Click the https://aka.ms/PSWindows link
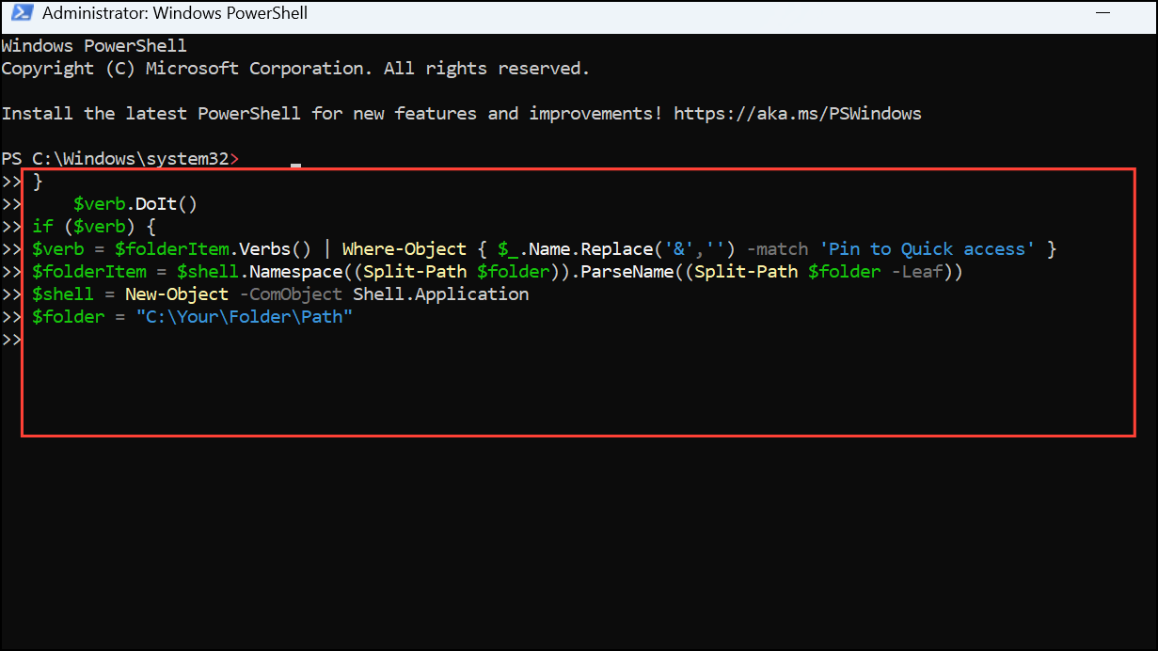The width and height of the screenshot is (1158, 651). pos(797,113)
